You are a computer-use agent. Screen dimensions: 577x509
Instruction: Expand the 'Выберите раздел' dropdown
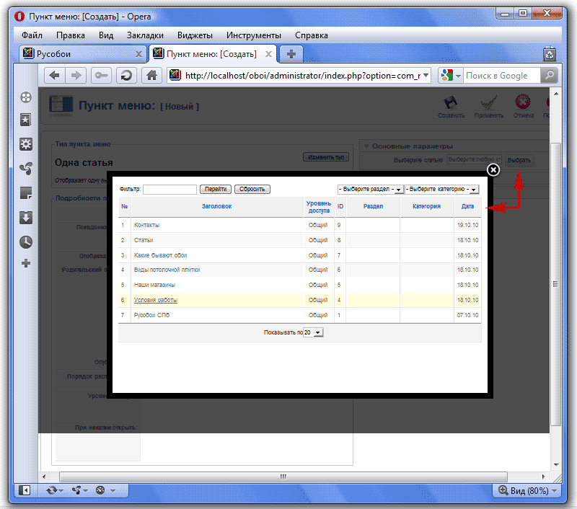tap(371, 190)
